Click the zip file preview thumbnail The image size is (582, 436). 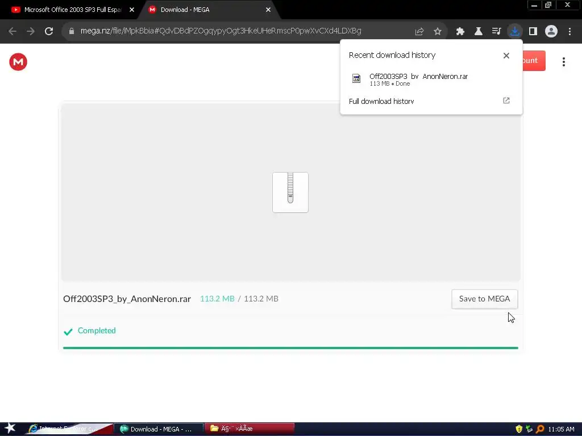[290, 192]
